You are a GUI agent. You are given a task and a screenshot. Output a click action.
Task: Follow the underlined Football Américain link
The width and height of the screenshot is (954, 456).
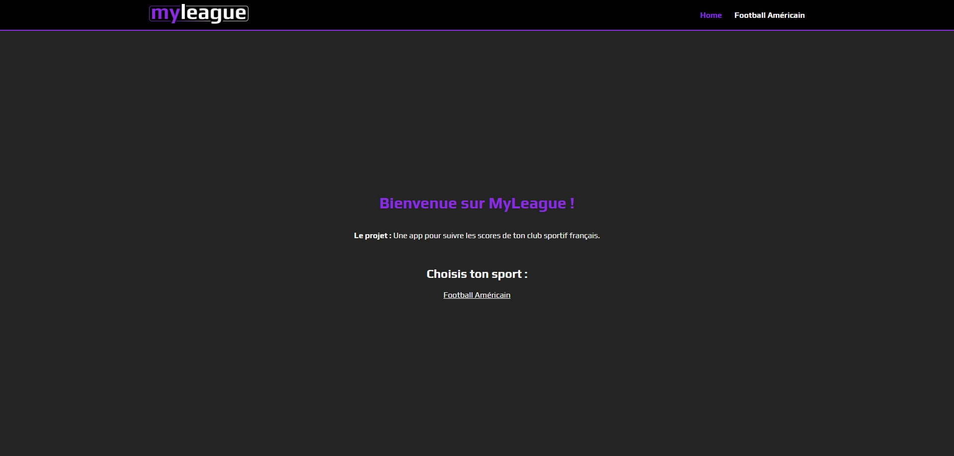(x=477, y=295)
